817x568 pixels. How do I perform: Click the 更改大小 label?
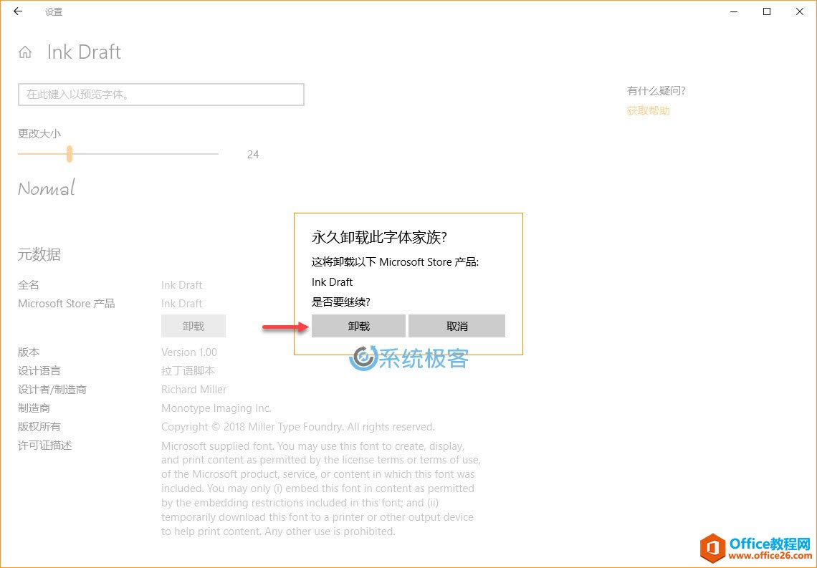coord(39,134)
